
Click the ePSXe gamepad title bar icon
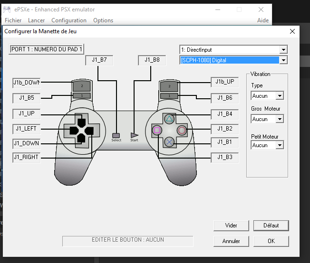(x=7, y=9)
